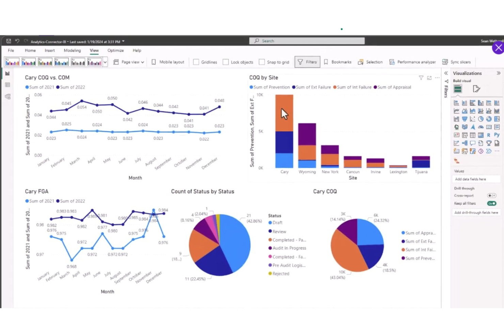Toggle the Filters pane button

[x=307, y=62]
